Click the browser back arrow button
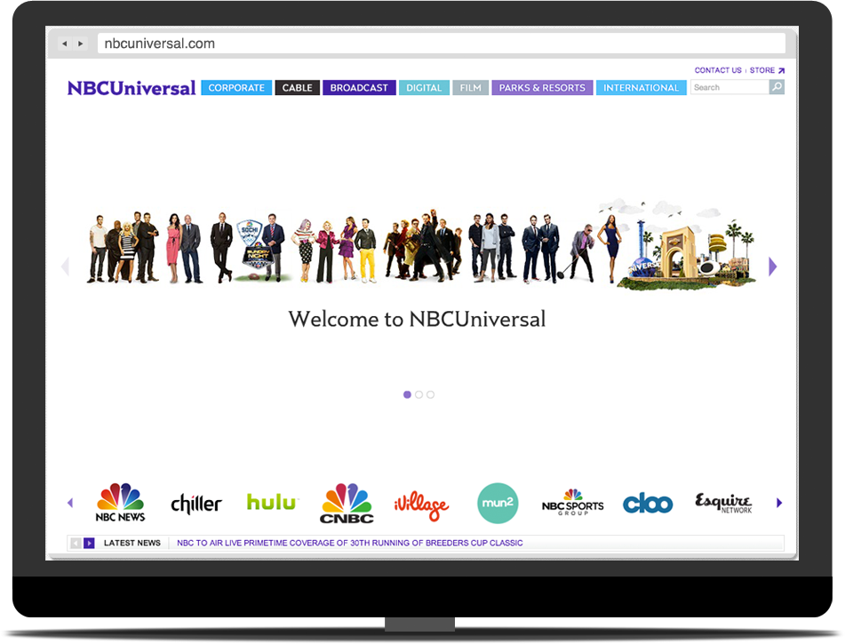845x644 pixels. pos(65,44)
